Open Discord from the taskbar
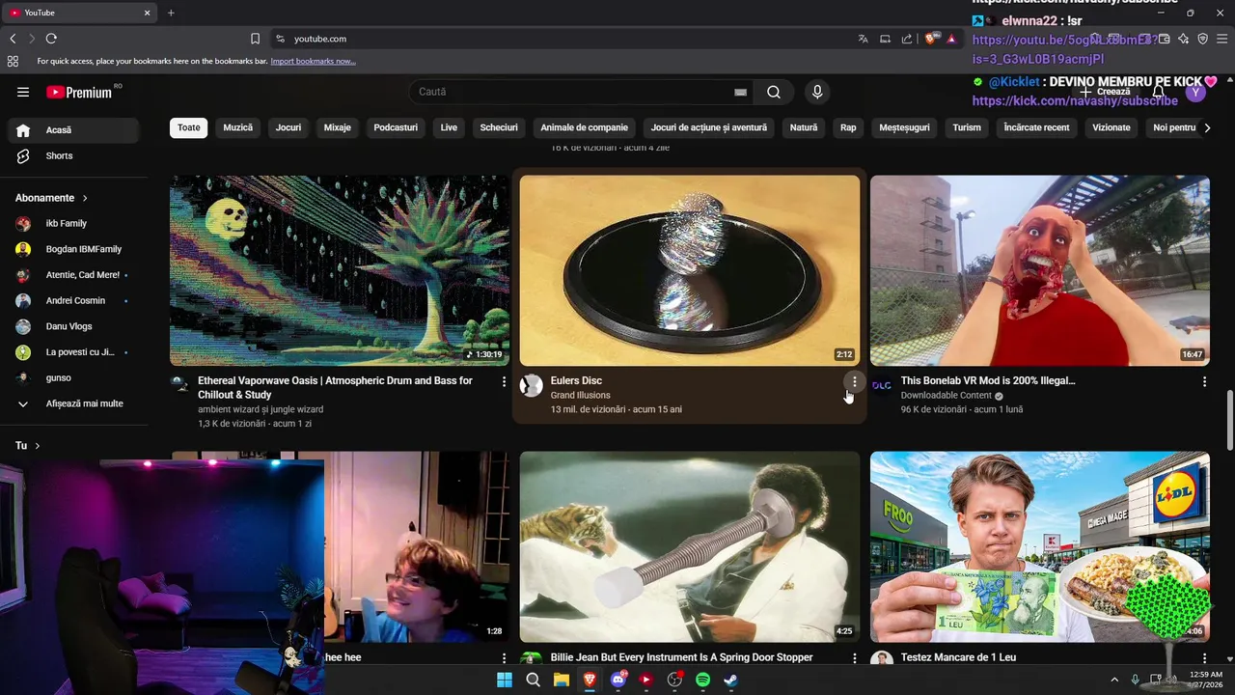 click(618, 680)
